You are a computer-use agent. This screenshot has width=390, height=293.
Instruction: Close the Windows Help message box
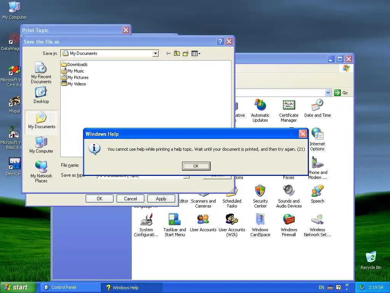pyautogui.click(x=303, y=134)
